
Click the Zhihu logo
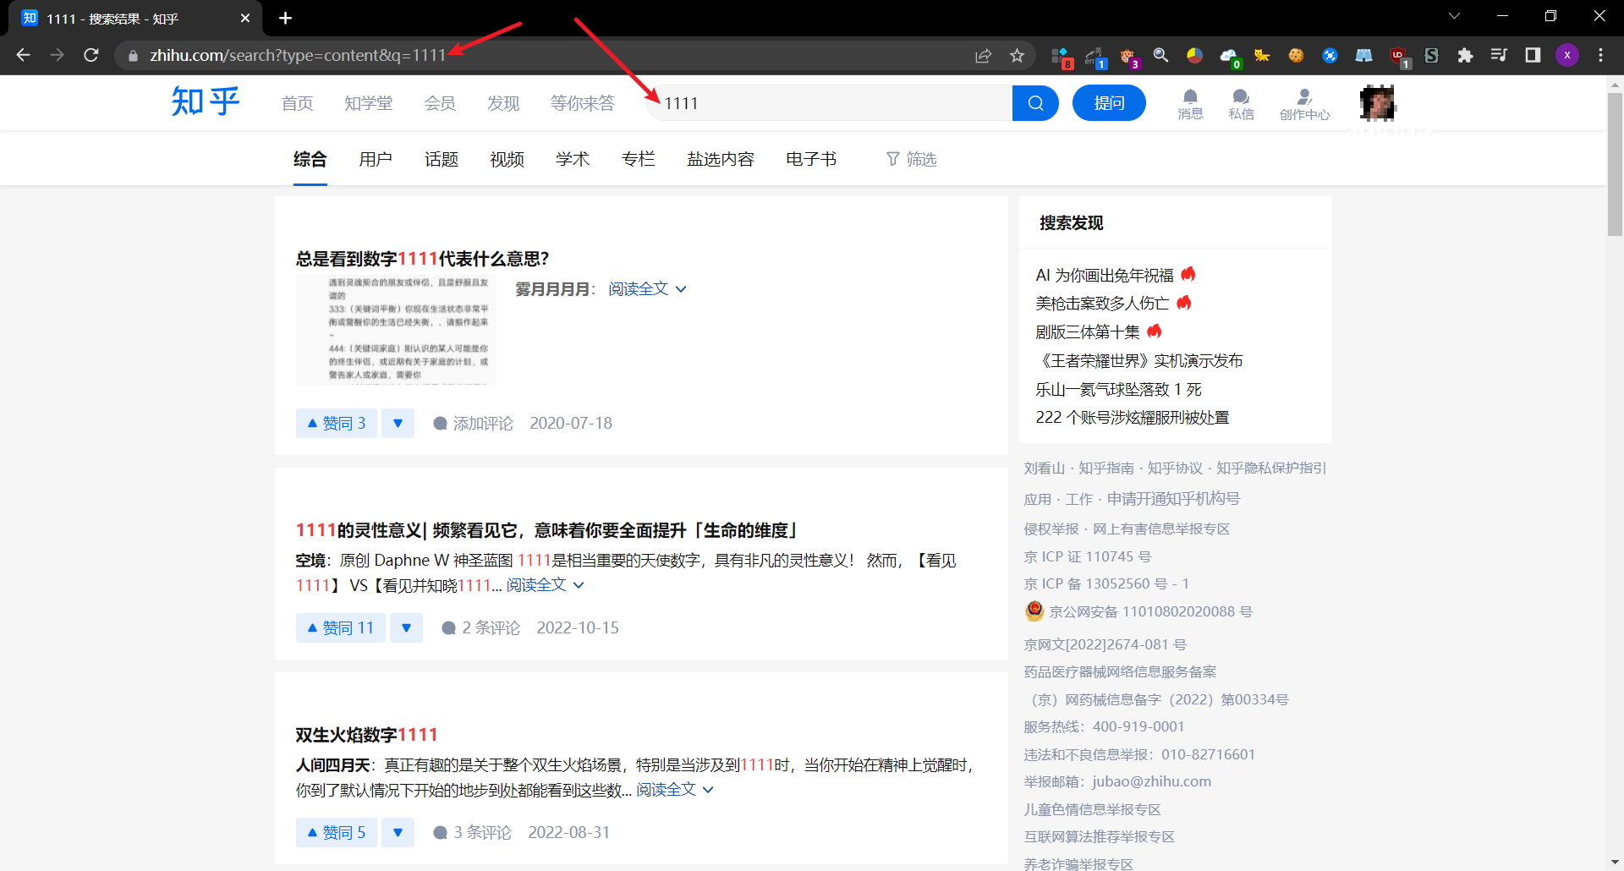pos(206,102)
